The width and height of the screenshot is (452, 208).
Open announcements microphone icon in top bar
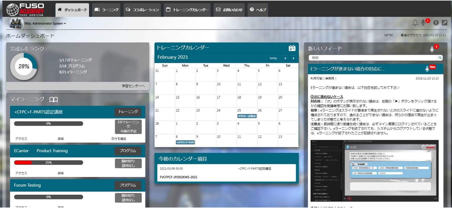click(x=423, y=23)
